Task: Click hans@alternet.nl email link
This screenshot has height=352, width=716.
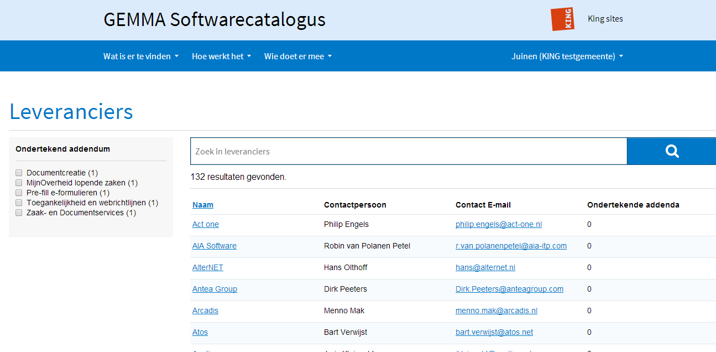Action: pyautogui.click(x=485, y=267)
